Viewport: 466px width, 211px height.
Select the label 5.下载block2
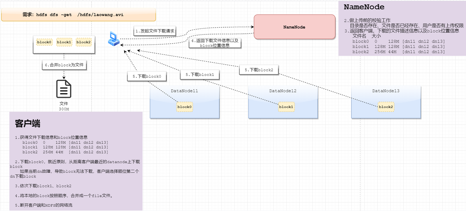(259, 70)
